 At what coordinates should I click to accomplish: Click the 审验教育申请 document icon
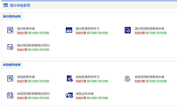(10, 78)
